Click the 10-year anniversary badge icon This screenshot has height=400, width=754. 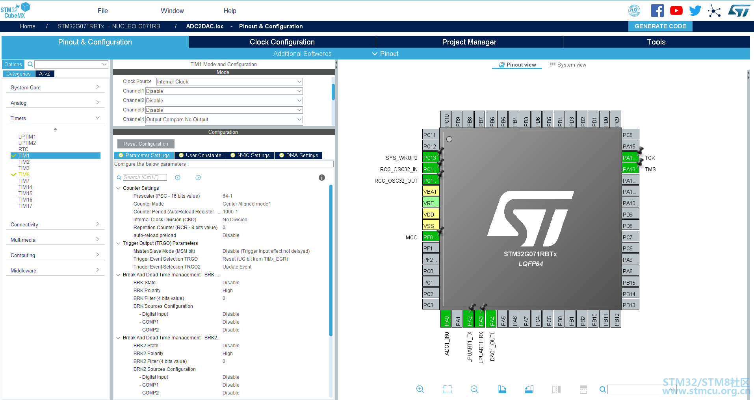pyautogui.click(x=634, y=11)
